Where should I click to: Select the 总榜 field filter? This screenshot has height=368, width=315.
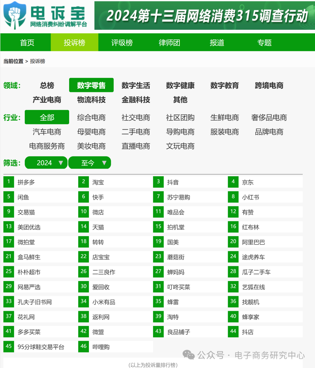point(47,86)
